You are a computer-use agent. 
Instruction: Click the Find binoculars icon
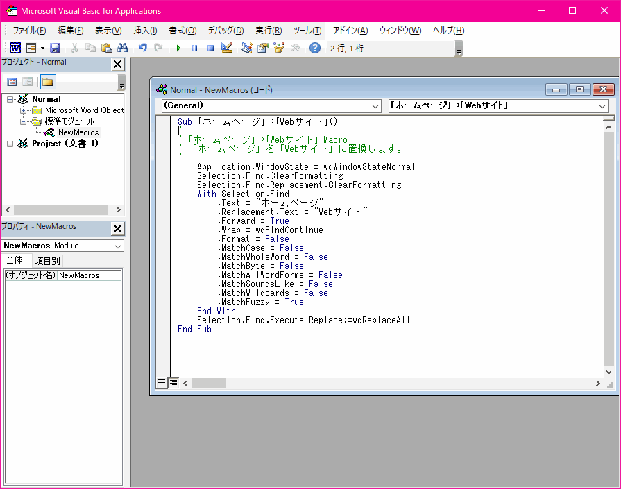click(122, 48)
